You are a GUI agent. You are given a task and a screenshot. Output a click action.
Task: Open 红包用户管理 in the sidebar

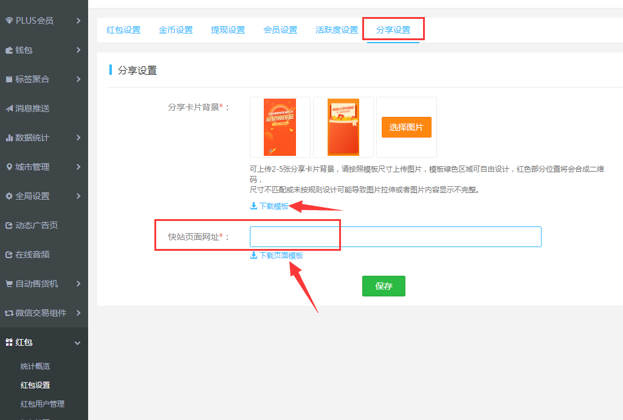point(43,404)
